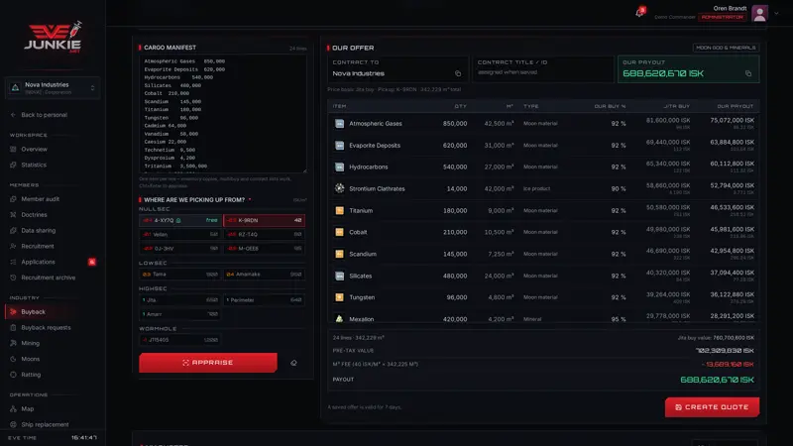The width and height of the screenshot is (793, 446).
Task: Click the Ratting sidebar icon
Action: [x=13, y=375]
